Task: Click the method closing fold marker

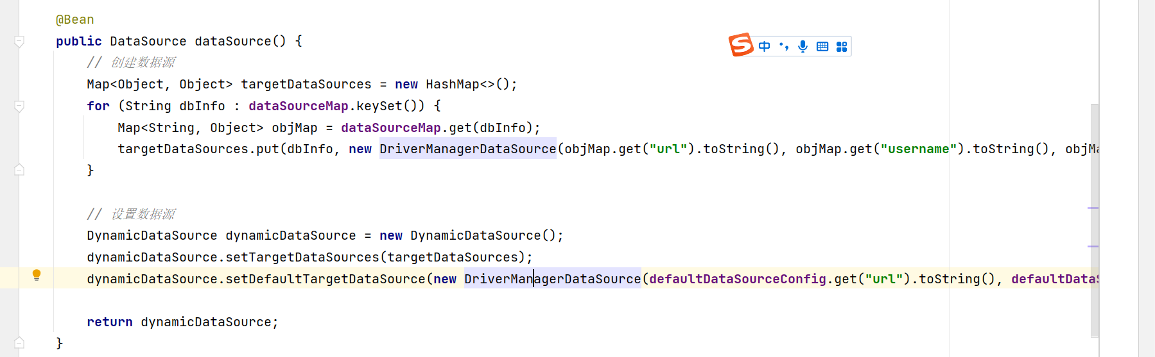Action: pyautogui.click(x=19, y=343)
